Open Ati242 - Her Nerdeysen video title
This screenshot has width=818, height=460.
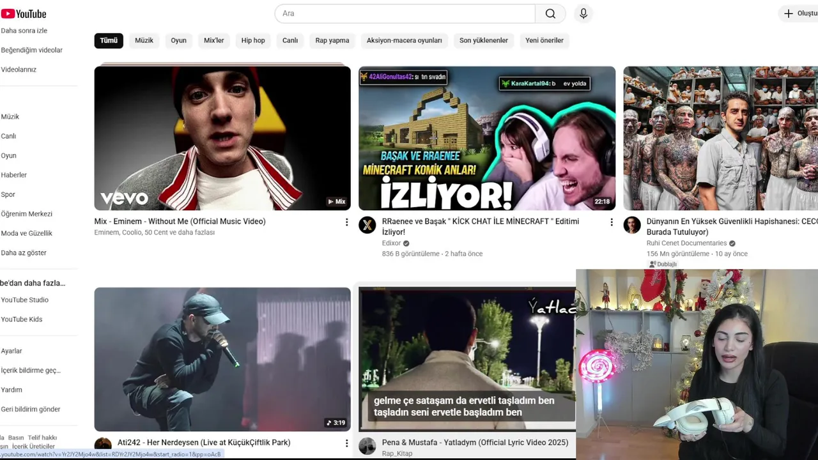pyautogui.click(x=204, y=442)
